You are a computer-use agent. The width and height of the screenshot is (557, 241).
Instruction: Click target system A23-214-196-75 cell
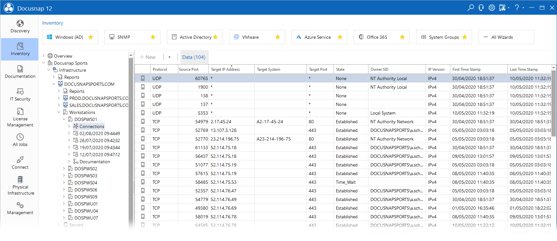coord(281,139)
